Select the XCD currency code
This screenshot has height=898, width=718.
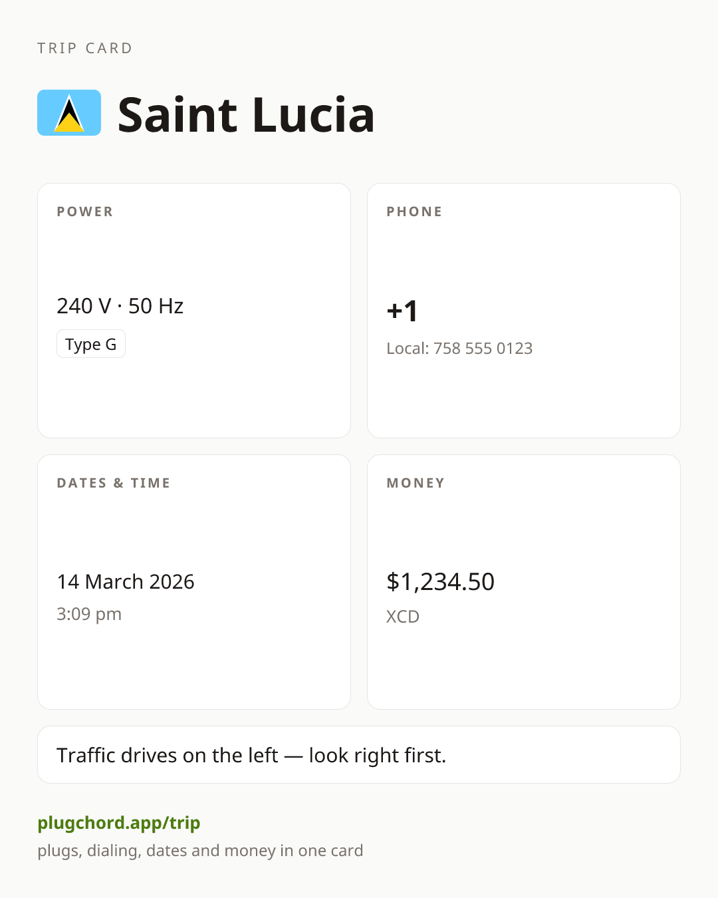click(403, 617)
